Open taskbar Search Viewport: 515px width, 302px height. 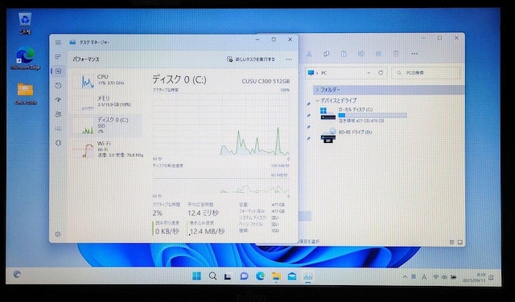click(x=212, y=276)
